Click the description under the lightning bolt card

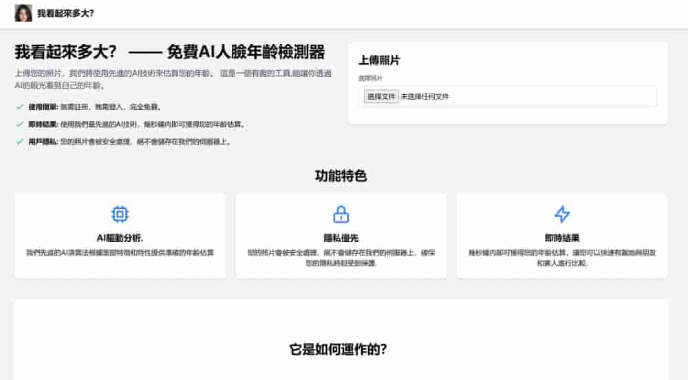(x=562, y=258)
